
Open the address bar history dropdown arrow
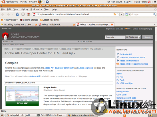tap(121, 14)
